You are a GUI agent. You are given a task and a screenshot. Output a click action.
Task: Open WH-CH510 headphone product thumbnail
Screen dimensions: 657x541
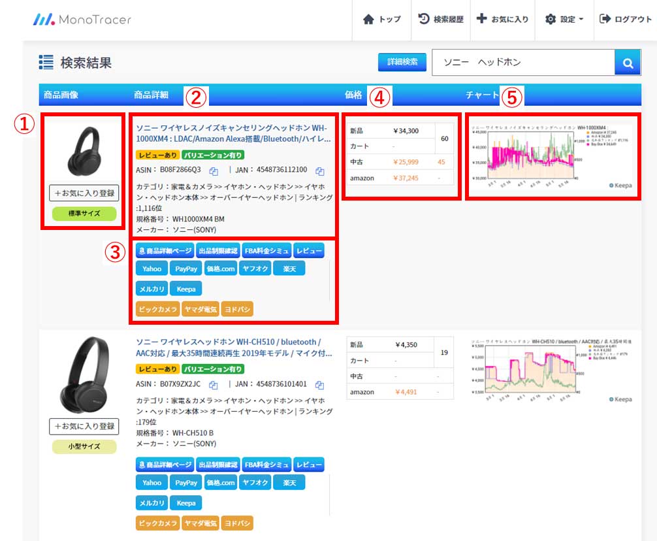point(84,375)
